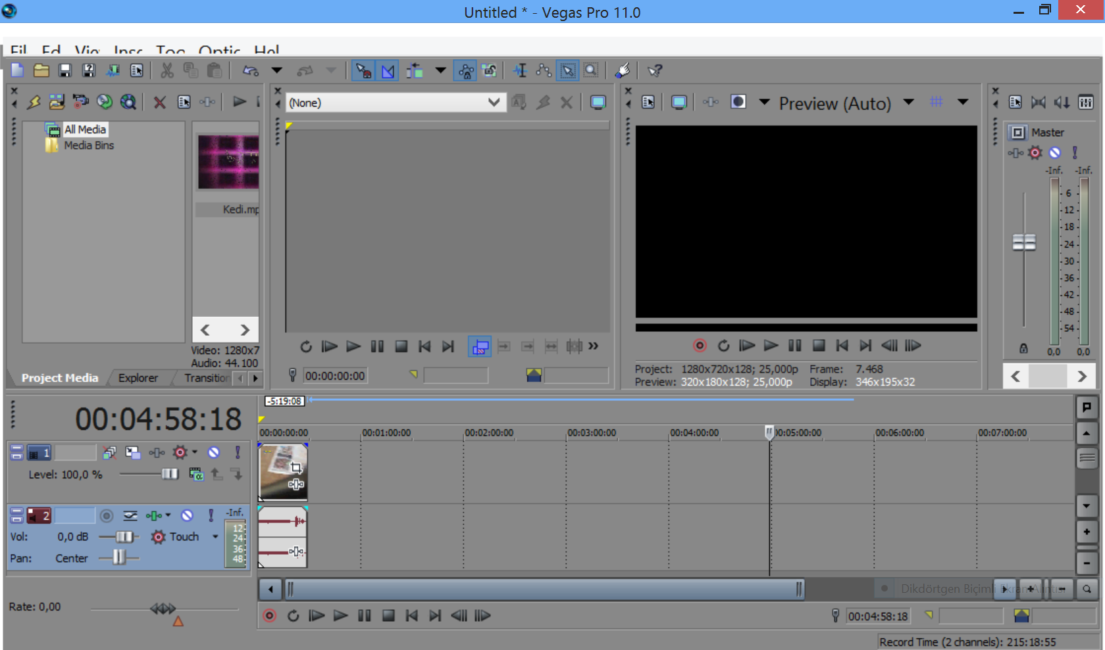Open the Options menu

[219, 50]
